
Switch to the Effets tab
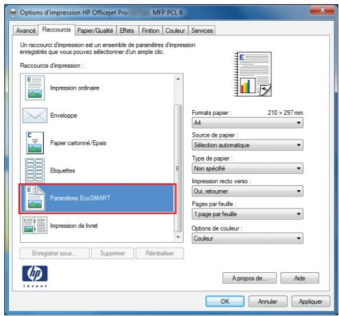127,31
